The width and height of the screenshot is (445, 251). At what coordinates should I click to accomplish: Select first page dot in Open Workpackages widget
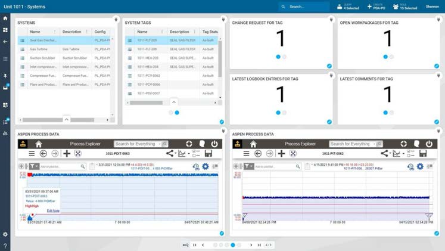click(385, 57)
